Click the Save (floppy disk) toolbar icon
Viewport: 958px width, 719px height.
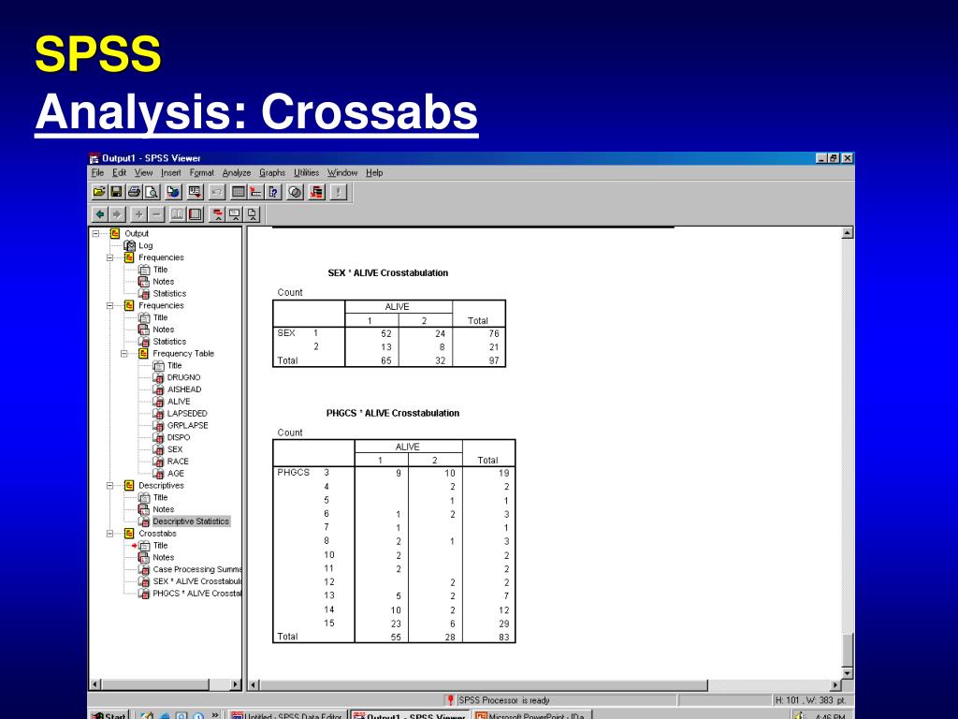click(116, 192)
